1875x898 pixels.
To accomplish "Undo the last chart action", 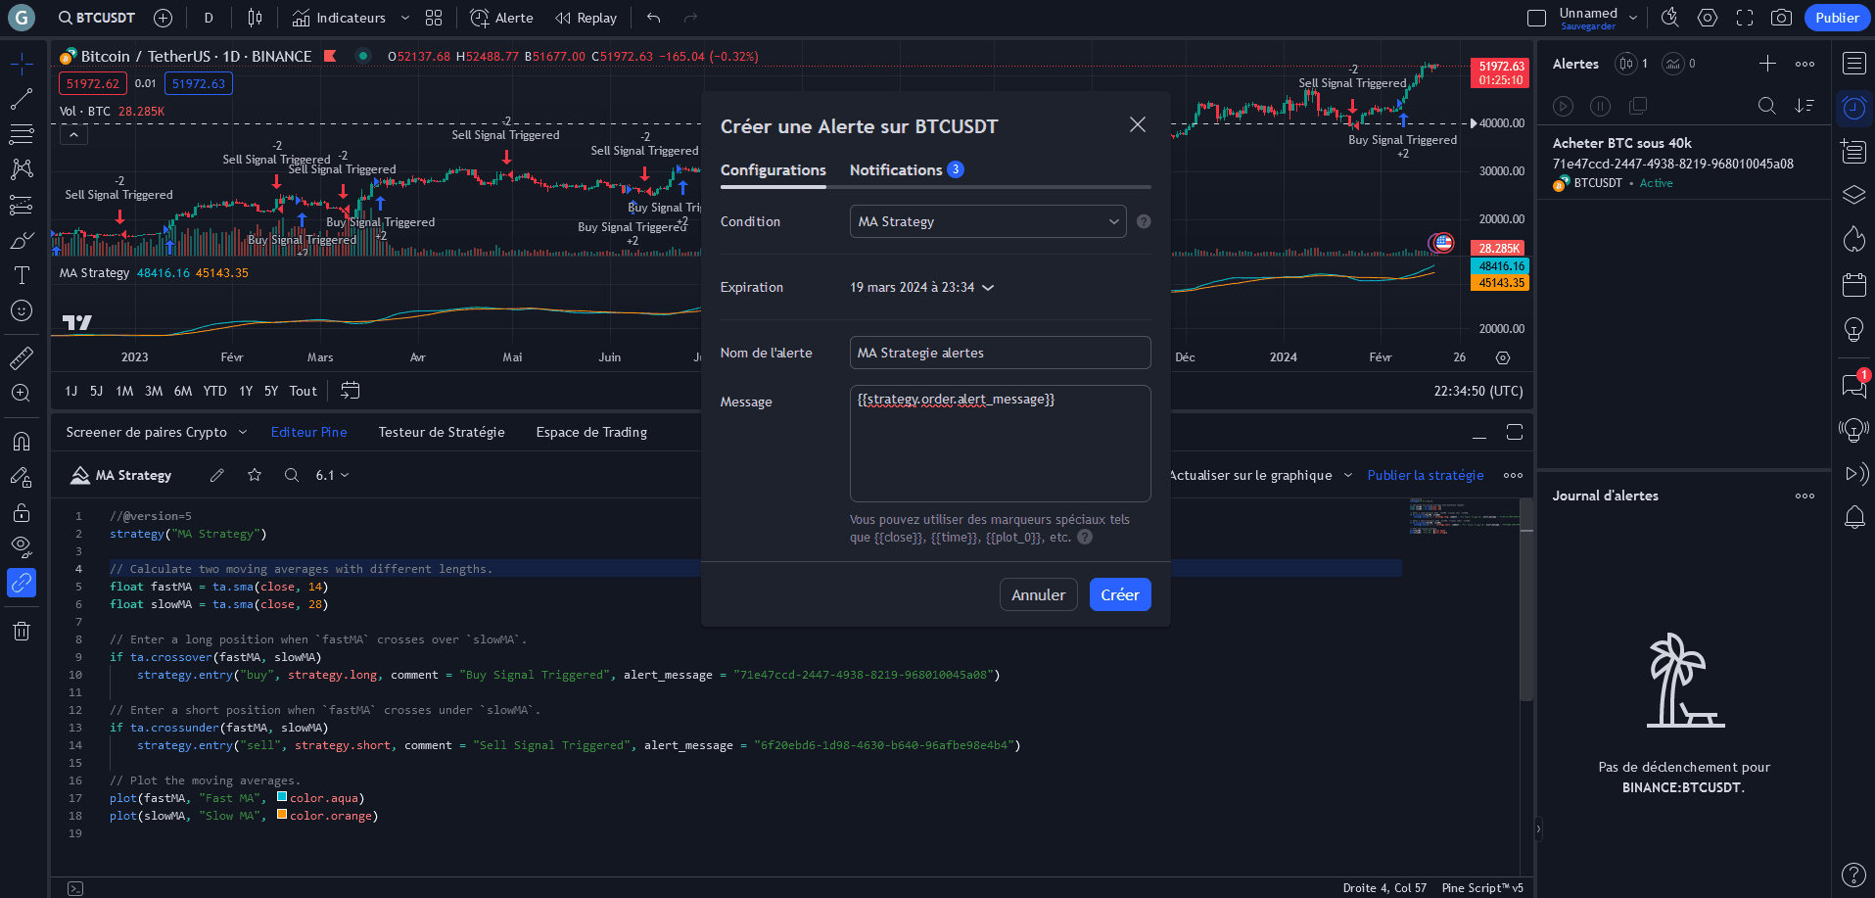I will (654, 18).
